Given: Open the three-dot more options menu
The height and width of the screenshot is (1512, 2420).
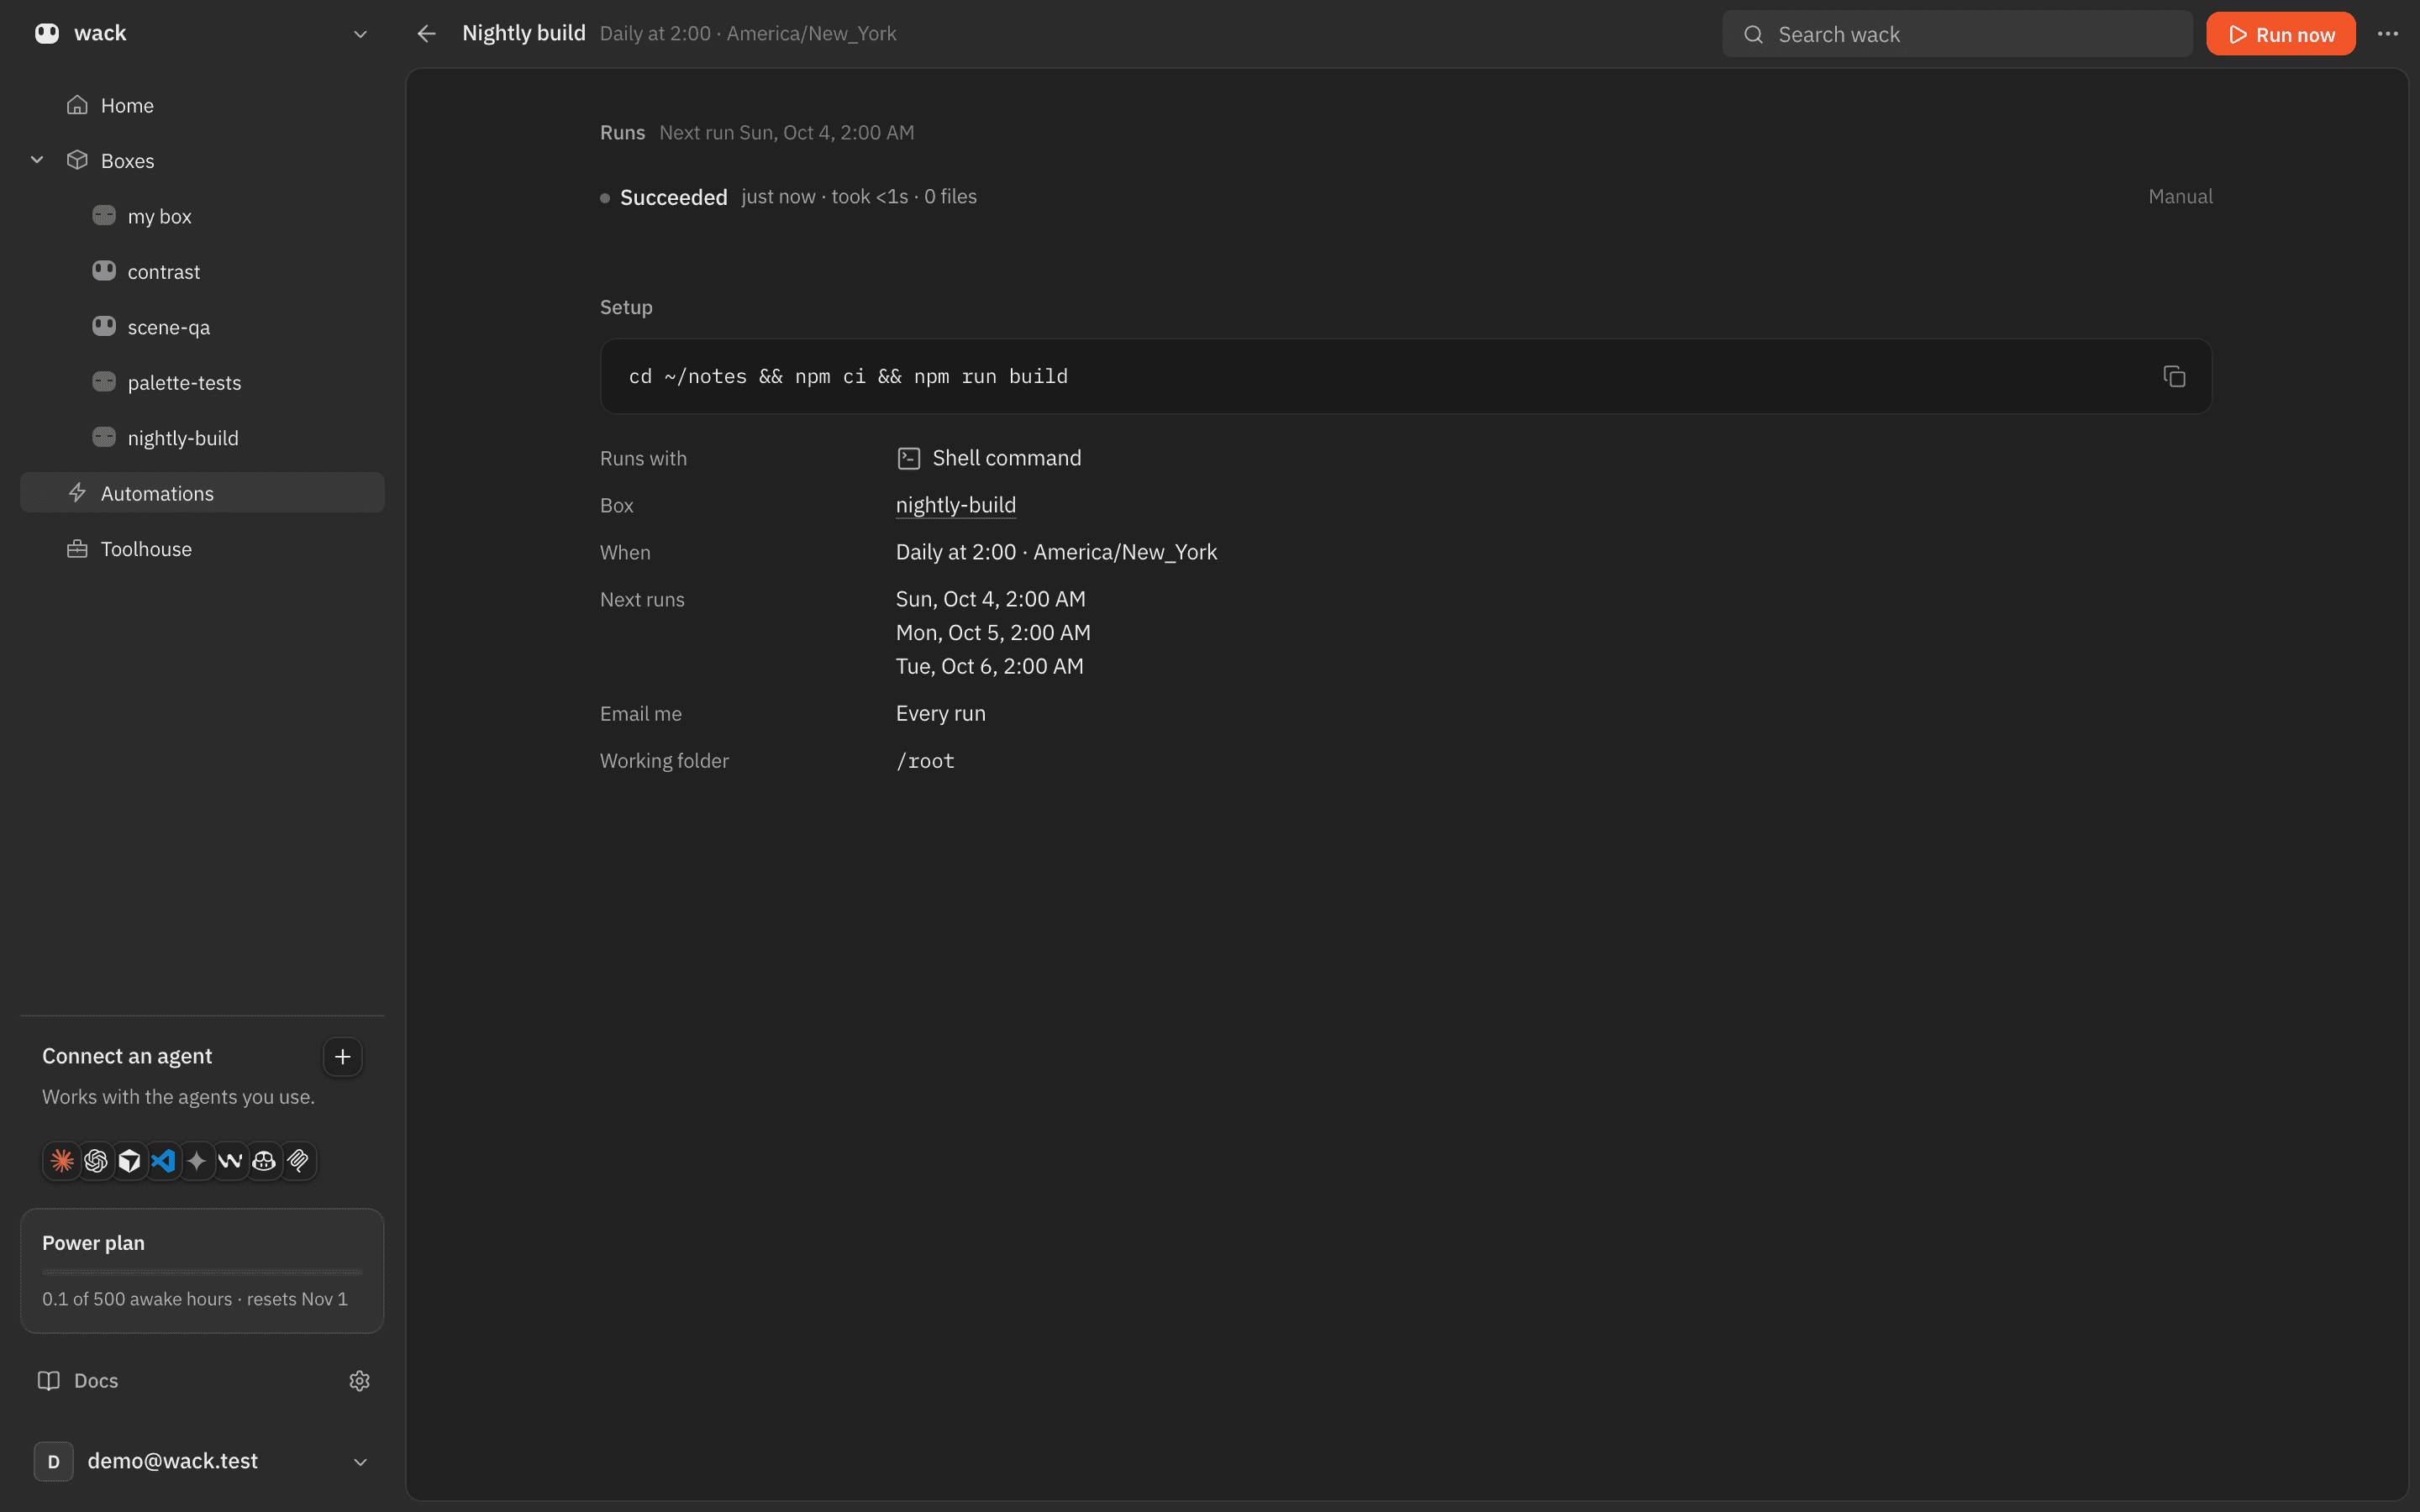Looking at the screenshot, I should 2388,34.
